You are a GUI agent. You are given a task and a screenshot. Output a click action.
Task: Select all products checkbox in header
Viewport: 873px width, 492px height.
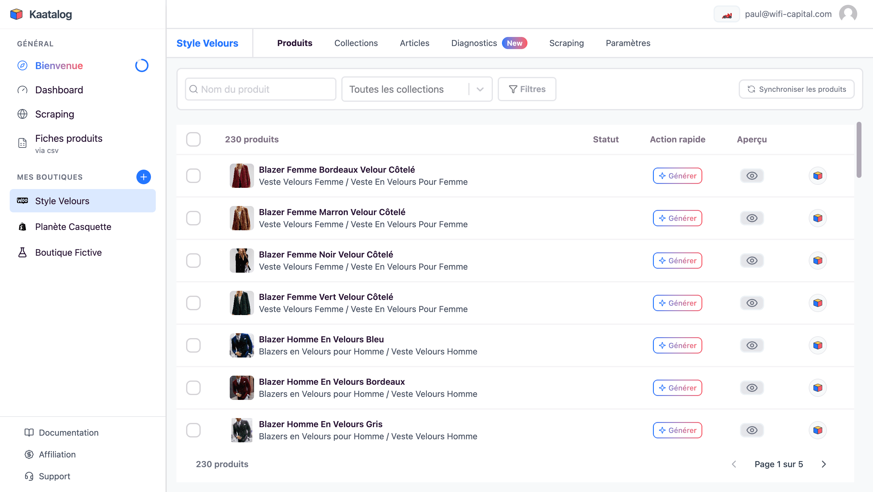[193, 139]
